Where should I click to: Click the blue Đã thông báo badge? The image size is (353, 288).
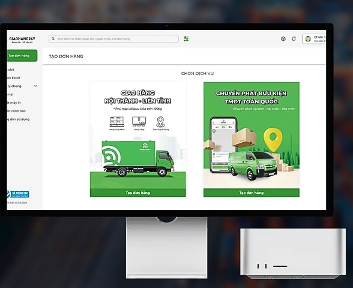pyautogui.click(x=18, y=194)
